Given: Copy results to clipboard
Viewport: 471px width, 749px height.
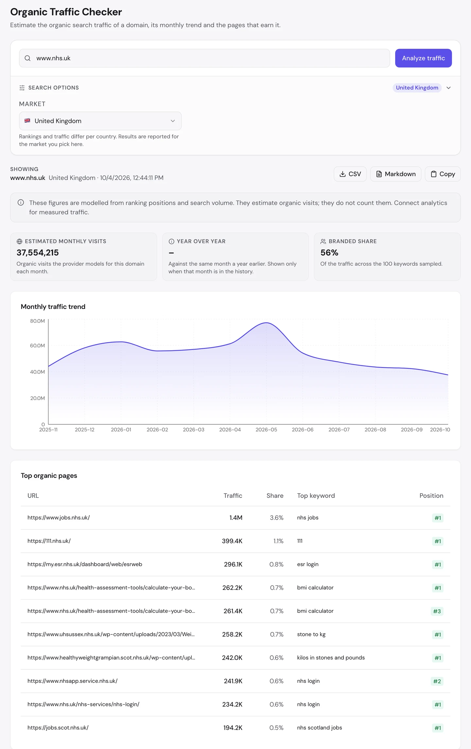Looking at the screenshot, I should [443, 174].
